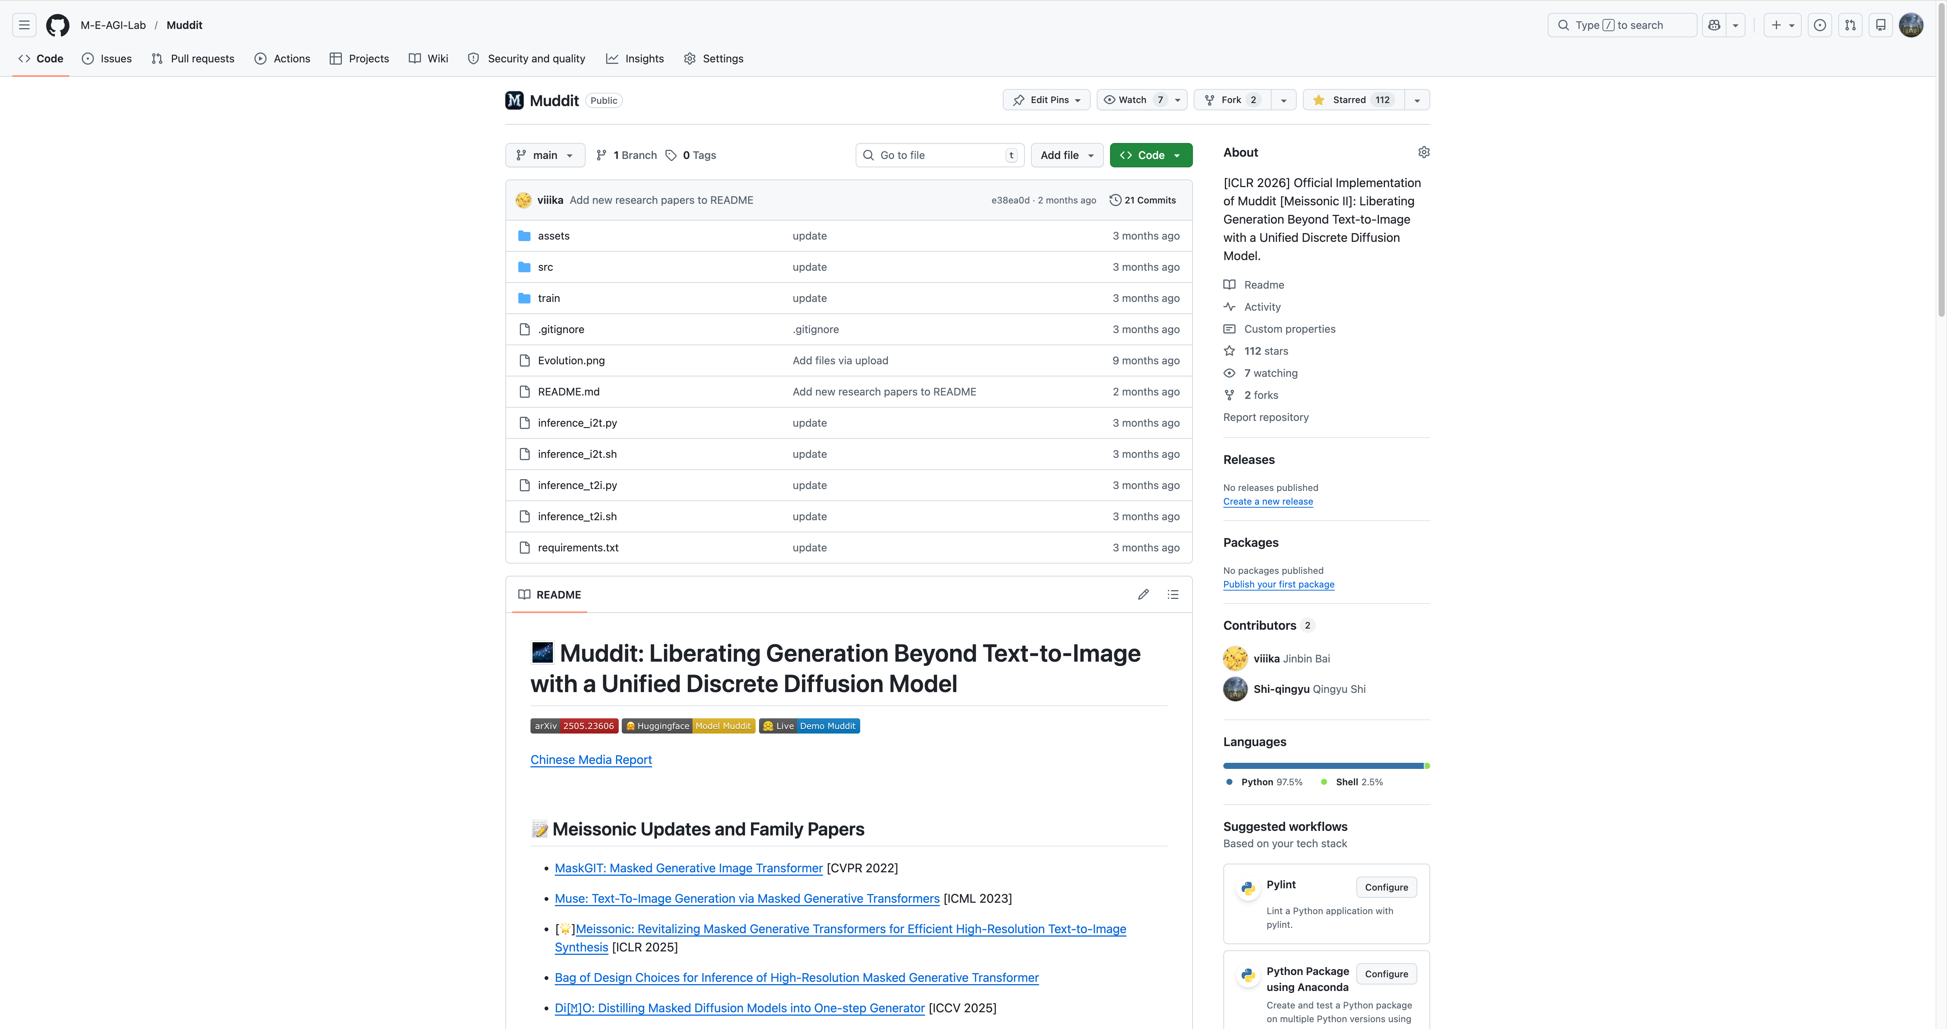Screen dimensions: 1947x1029
Task: Open the README outline list icon
Action: click(x=1172, y=594)
